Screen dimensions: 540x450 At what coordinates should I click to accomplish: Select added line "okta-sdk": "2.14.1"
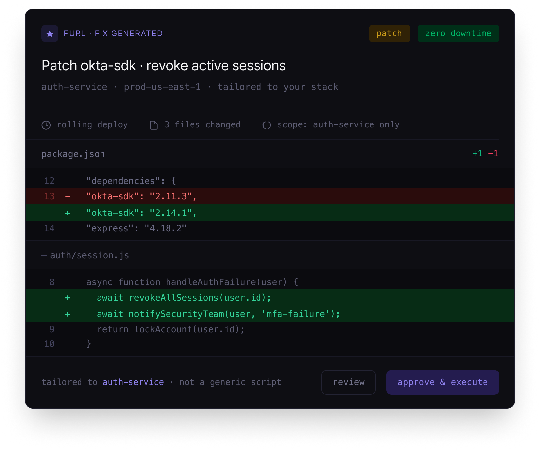(x=270, y=213)
